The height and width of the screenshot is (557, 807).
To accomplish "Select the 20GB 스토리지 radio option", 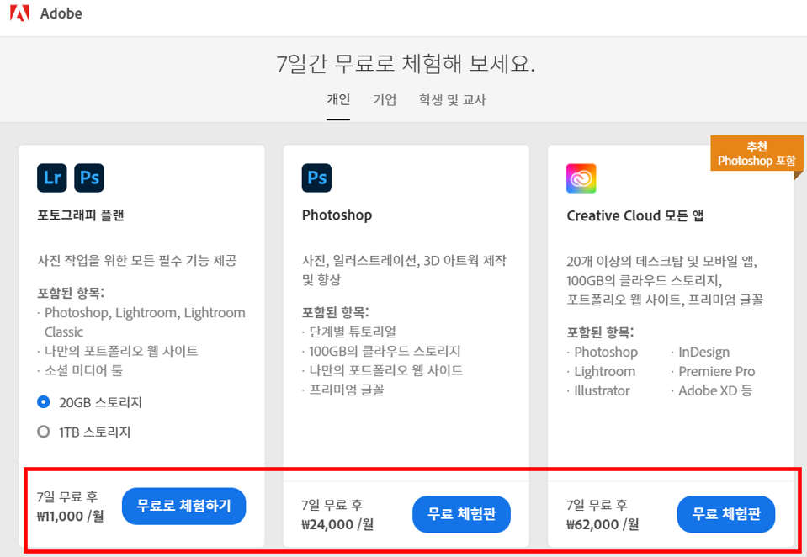I will (x=44, y=402).
